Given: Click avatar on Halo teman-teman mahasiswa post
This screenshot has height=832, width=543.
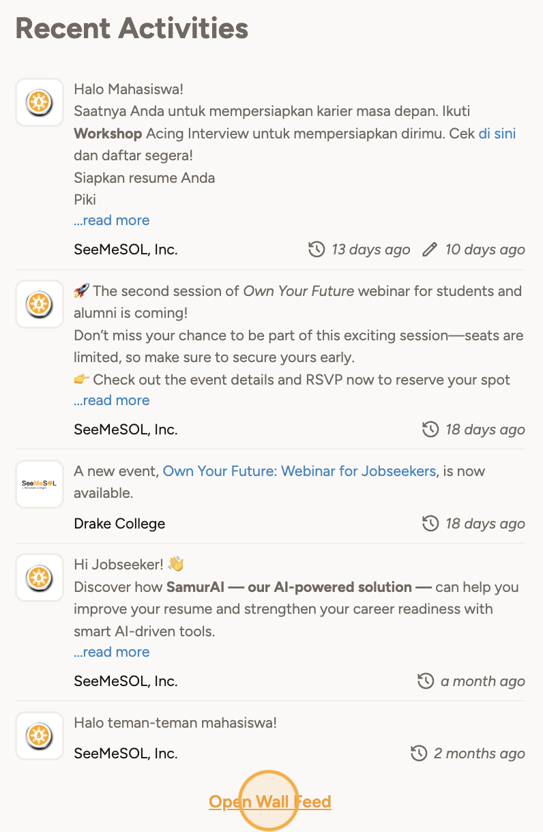Looking at the screenshot, I should point(40,736).
